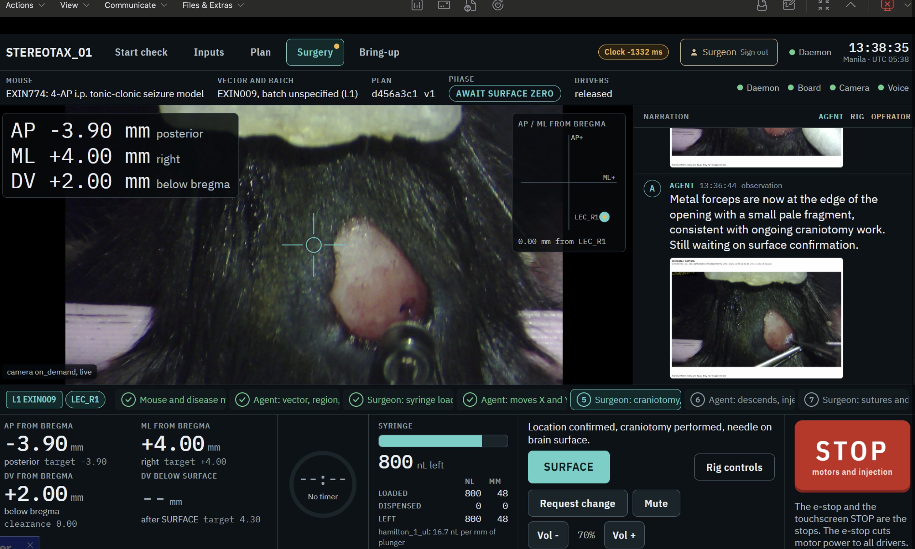This screenshot has width=915, height=549.
Task: Click the red disconnect session monitor icon
Action: click(x=887, y=5)
